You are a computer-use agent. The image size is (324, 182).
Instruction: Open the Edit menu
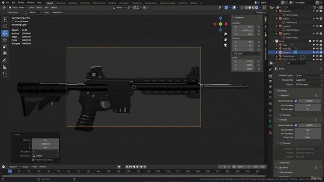coord(14,3)
